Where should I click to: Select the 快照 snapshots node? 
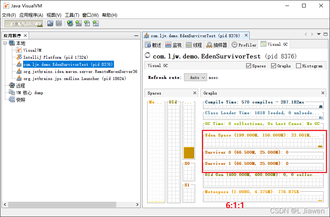click(x=20, y=100)
